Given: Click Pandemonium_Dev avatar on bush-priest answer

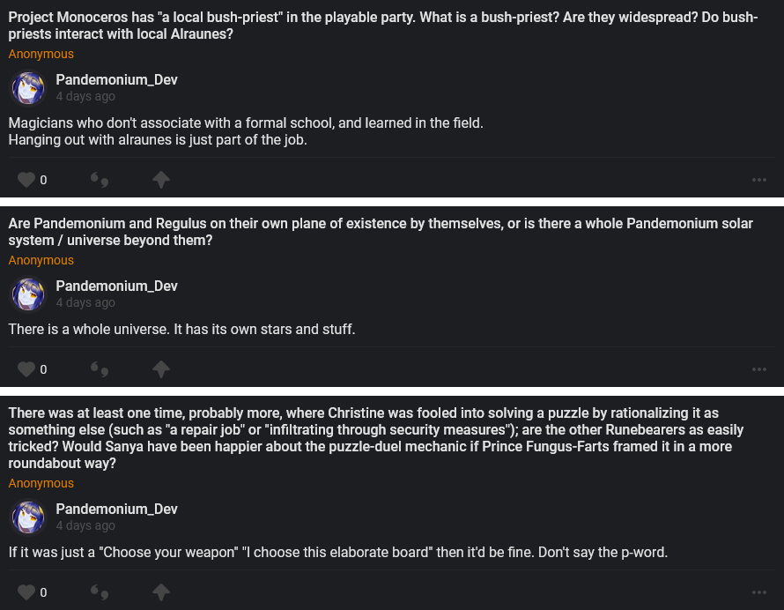Looking at the screenshot, I should click(28, 88).
